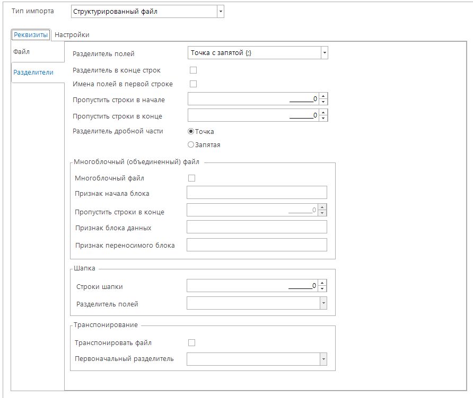Switch to the Реквизиты tab

pos(31,35)
